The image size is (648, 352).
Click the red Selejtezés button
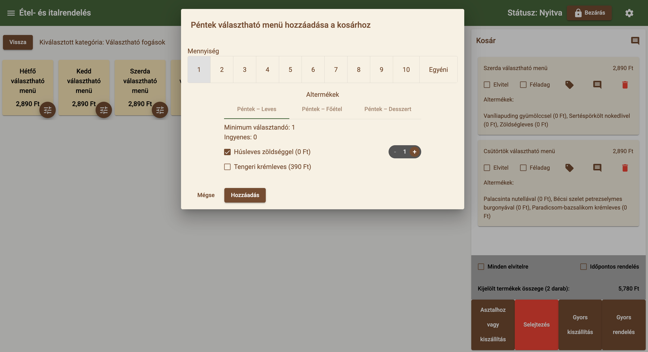pos(537,324)
